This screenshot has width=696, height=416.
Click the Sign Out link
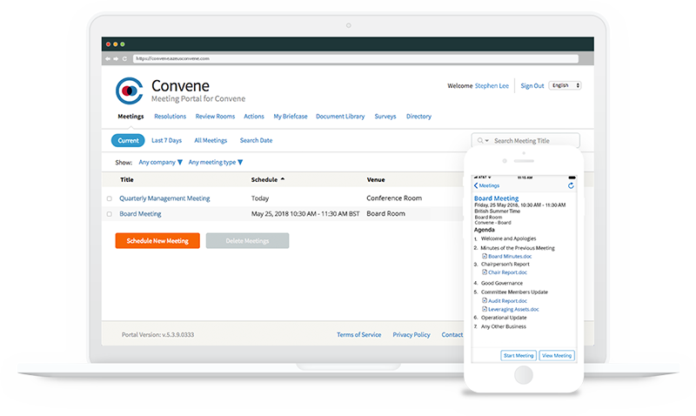tap(532, 86)
